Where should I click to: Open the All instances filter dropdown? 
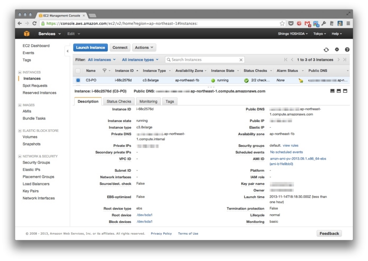click(102, 60)
